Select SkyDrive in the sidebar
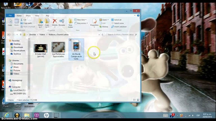Image resolution: width=216 pixels, height=121 pixels. pyautogui.click(x=17, y=54)
